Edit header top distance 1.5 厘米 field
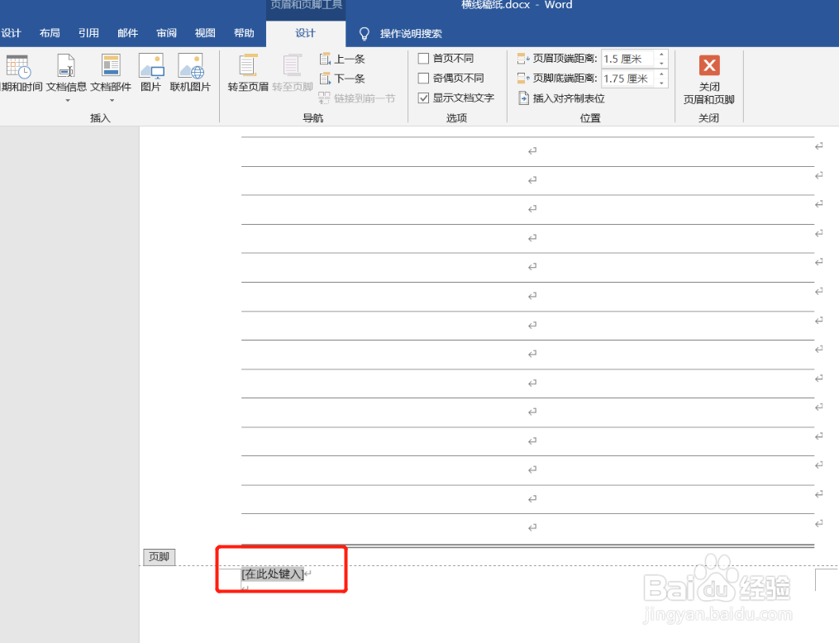The width and height of the screenshot is (839, 643). tap(628, 59)
